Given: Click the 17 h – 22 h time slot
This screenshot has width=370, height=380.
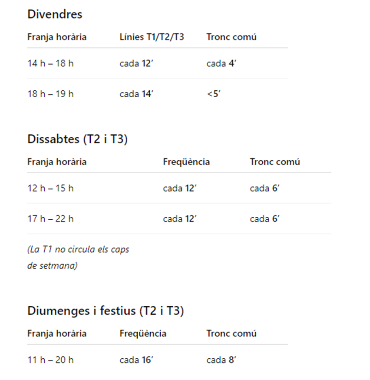Looking at the screenshot, I should point(50,219).
